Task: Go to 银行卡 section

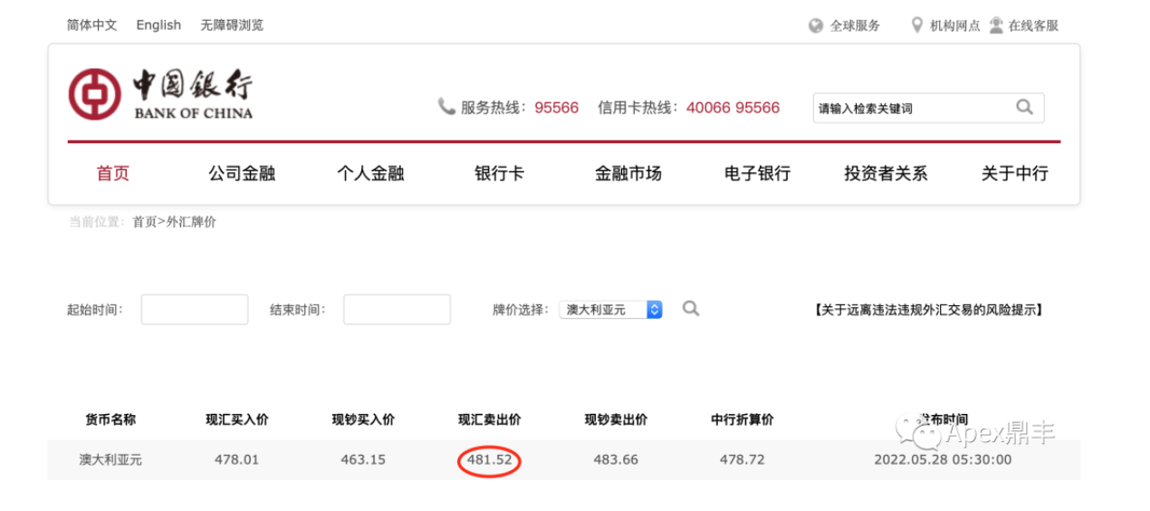Action: click(x=499, y=173)
